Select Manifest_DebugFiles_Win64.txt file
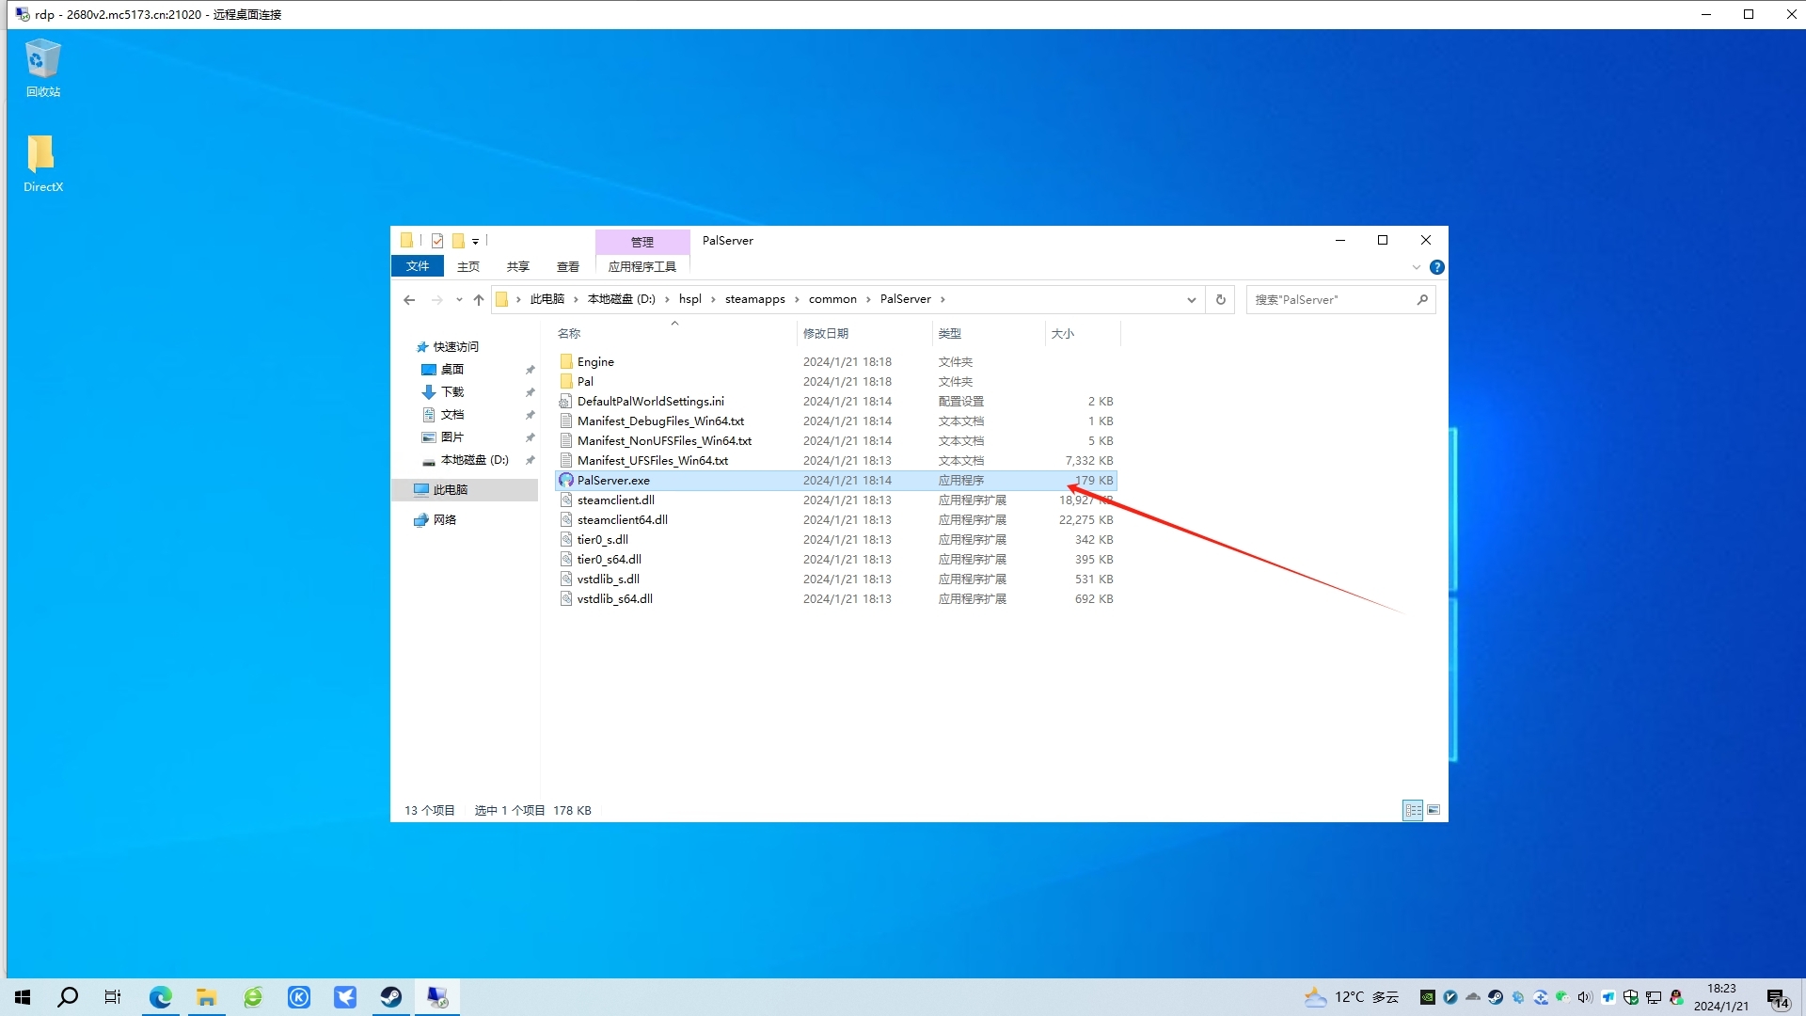Viewport: 1806px width, 1016px height. [x=660, y=421]
